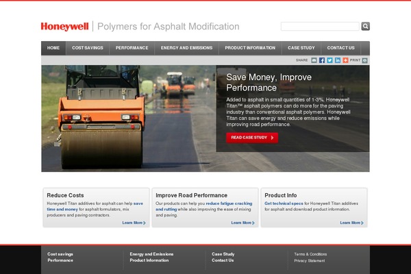
Task: Click the Read Case Study button
Action: [252, 138]
